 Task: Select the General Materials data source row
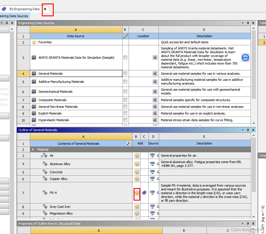pos(76,74)
